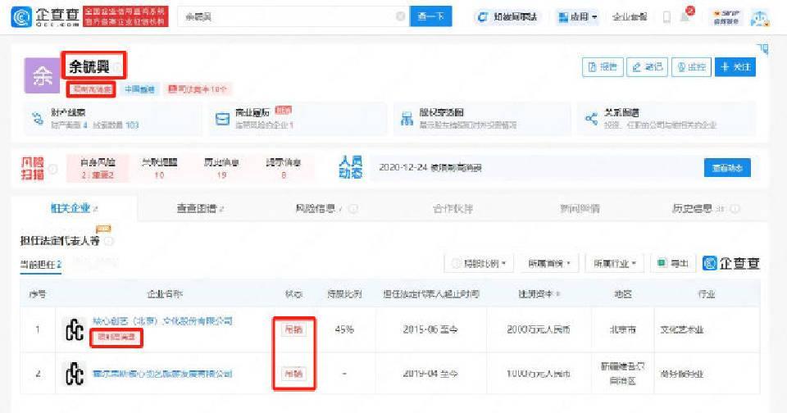Click help icon beside 历史信息 tab
This screenshot has height=413, width=787.
tap(735, 209)
